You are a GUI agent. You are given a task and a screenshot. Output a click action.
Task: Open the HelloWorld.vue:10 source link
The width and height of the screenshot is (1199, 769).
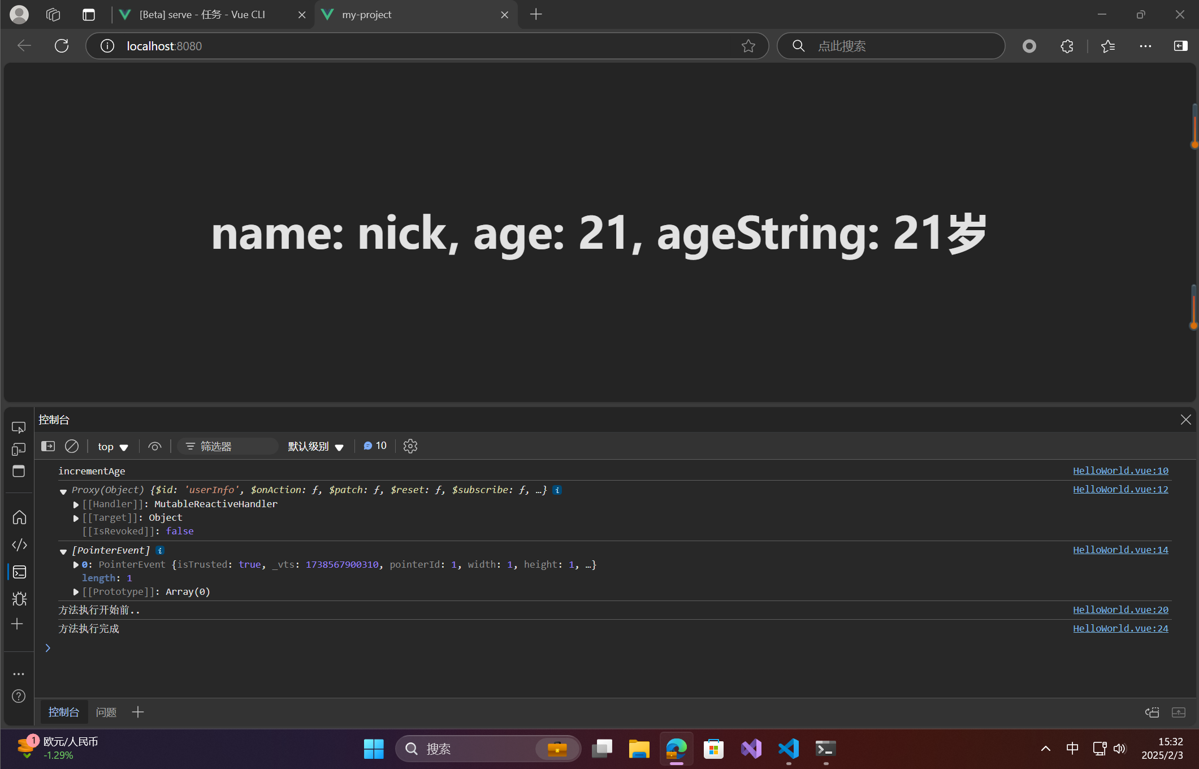pyautogui.click(x=1120, y=470)
